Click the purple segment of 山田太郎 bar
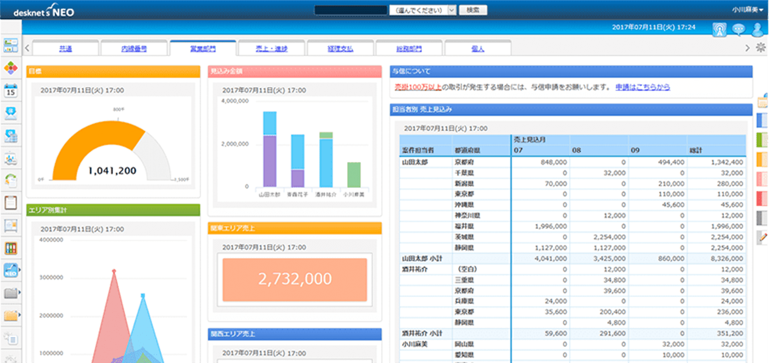The image size is (770, 363). [x=270, y=161]
